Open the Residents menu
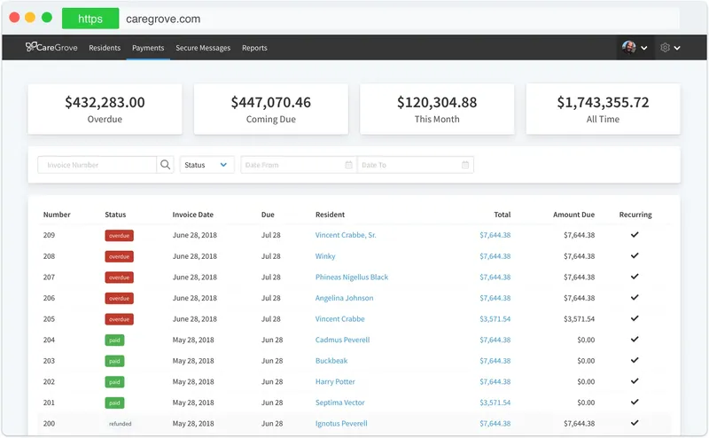The image size is (709, 438). [x=105, y=48]
